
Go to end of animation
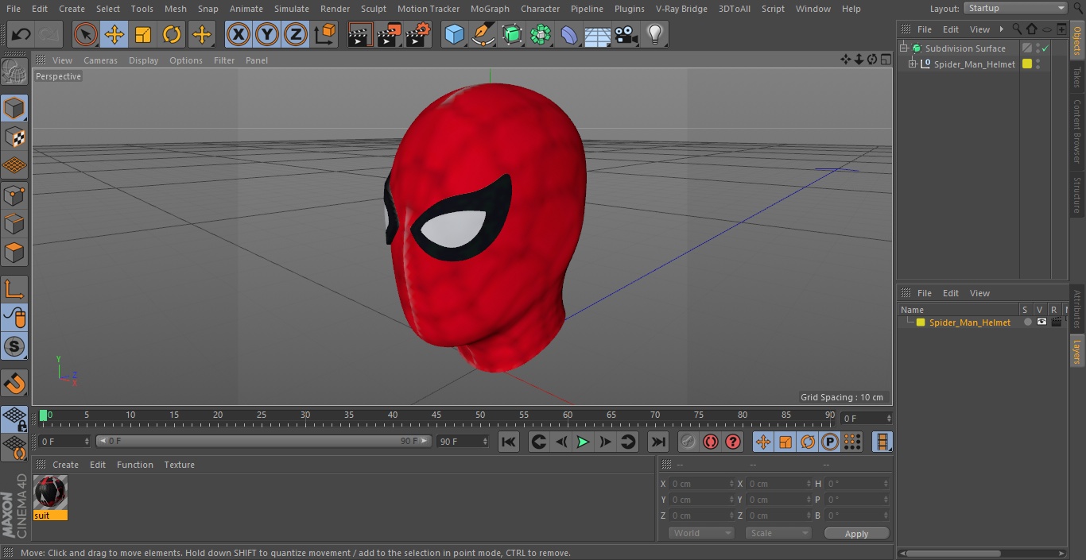pos(657,442)
